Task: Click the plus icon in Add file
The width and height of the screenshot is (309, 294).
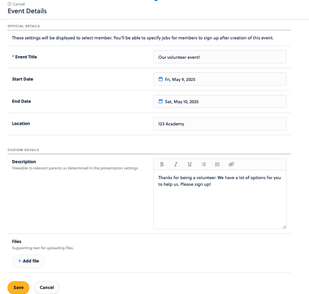Action: [19, 261]
